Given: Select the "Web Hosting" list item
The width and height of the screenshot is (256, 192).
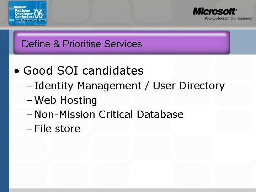Looking at the screenshot, I should pos(66,101).
